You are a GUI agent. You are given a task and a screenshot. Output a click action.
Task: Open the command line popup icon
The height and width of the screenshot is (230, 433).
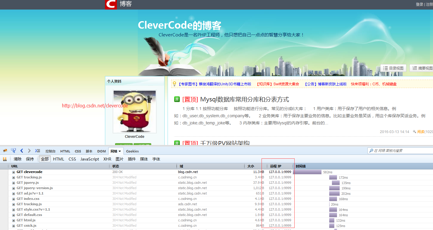(38, 151)
